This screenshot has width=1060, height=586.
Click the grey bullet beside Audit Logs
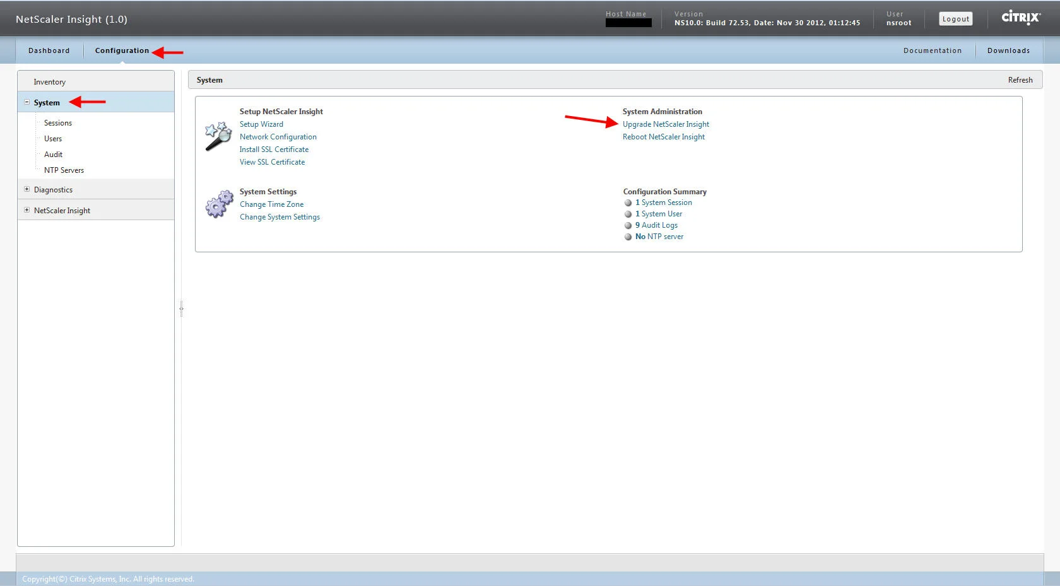(x=628, y=226)
